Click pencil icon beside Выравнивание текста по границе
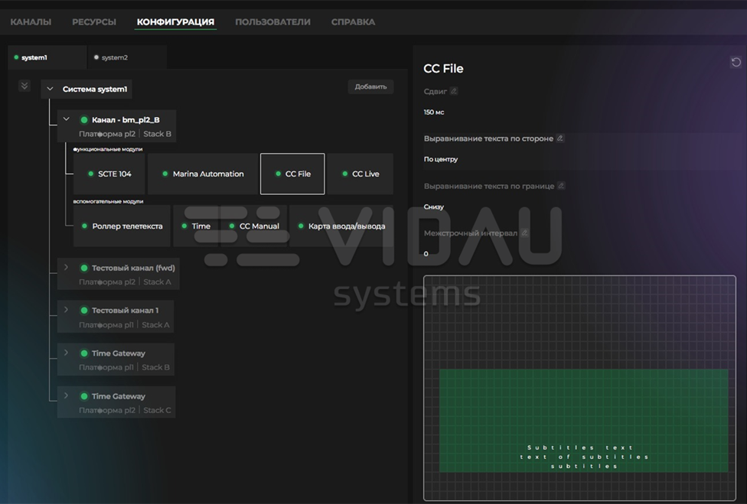The image size is (747, 504). (x=561, y=186)
